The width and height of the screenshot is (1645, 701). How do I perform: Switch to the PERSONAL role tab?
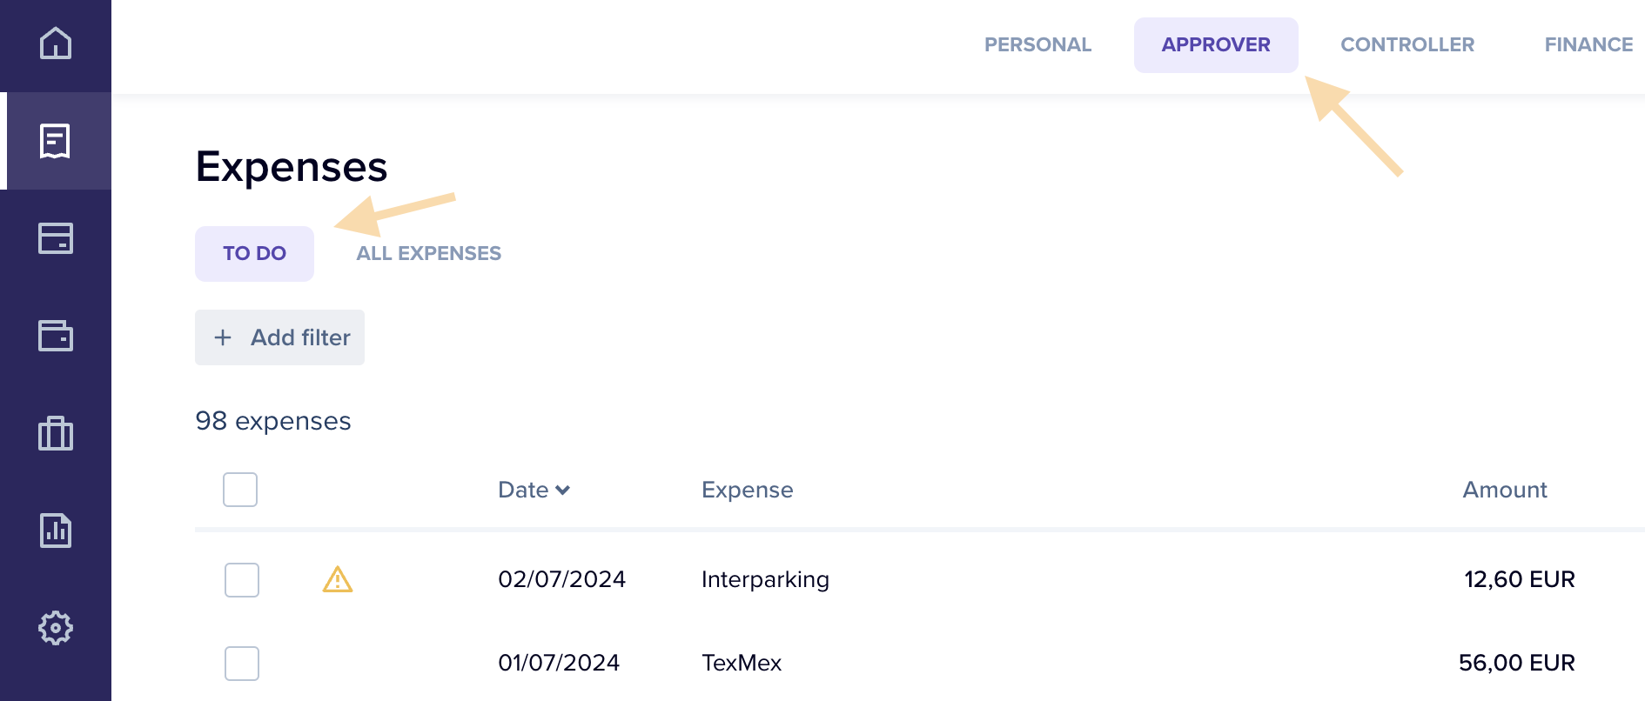(x=1037, y=44)
